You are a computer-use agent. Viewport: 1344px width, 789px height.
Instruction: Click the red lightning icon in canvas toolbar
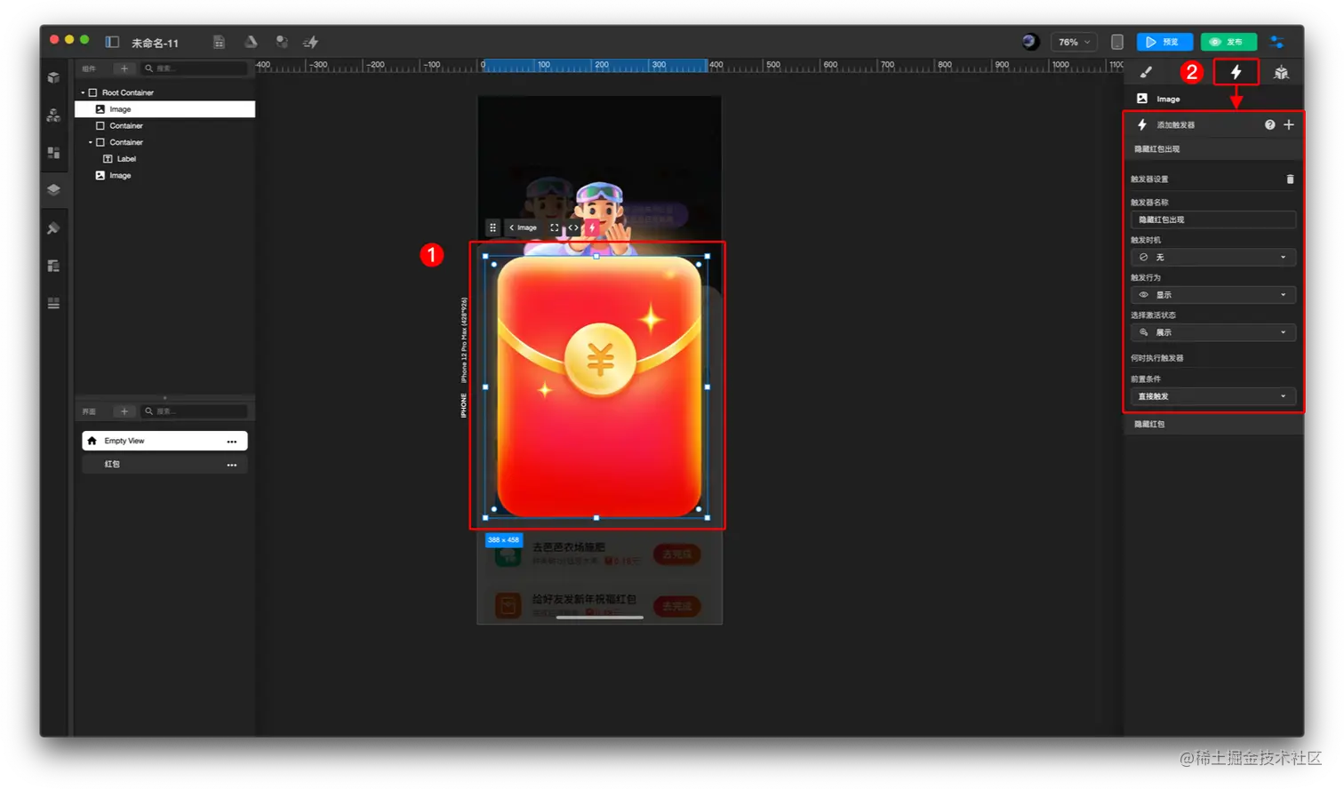tap(592, 227)
